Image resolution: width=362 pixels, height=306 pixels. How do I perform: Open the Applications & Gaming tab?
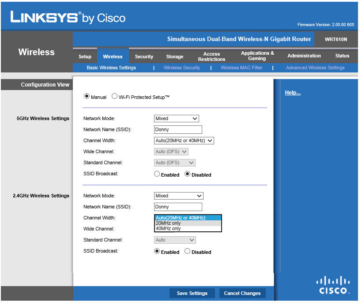pos(257,56)
